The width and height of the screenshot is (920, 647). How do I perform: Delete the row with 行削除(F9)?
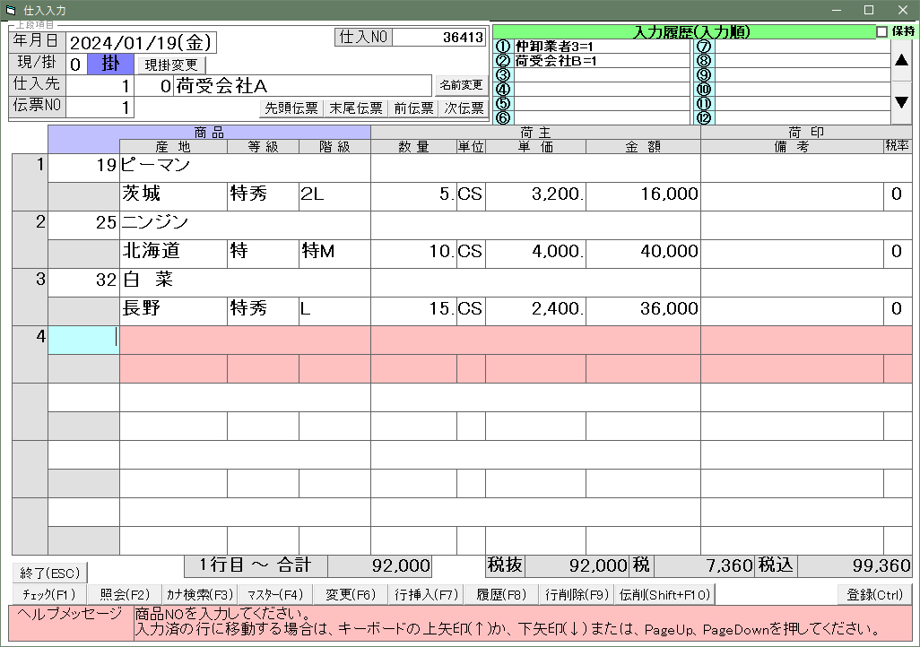577,594
